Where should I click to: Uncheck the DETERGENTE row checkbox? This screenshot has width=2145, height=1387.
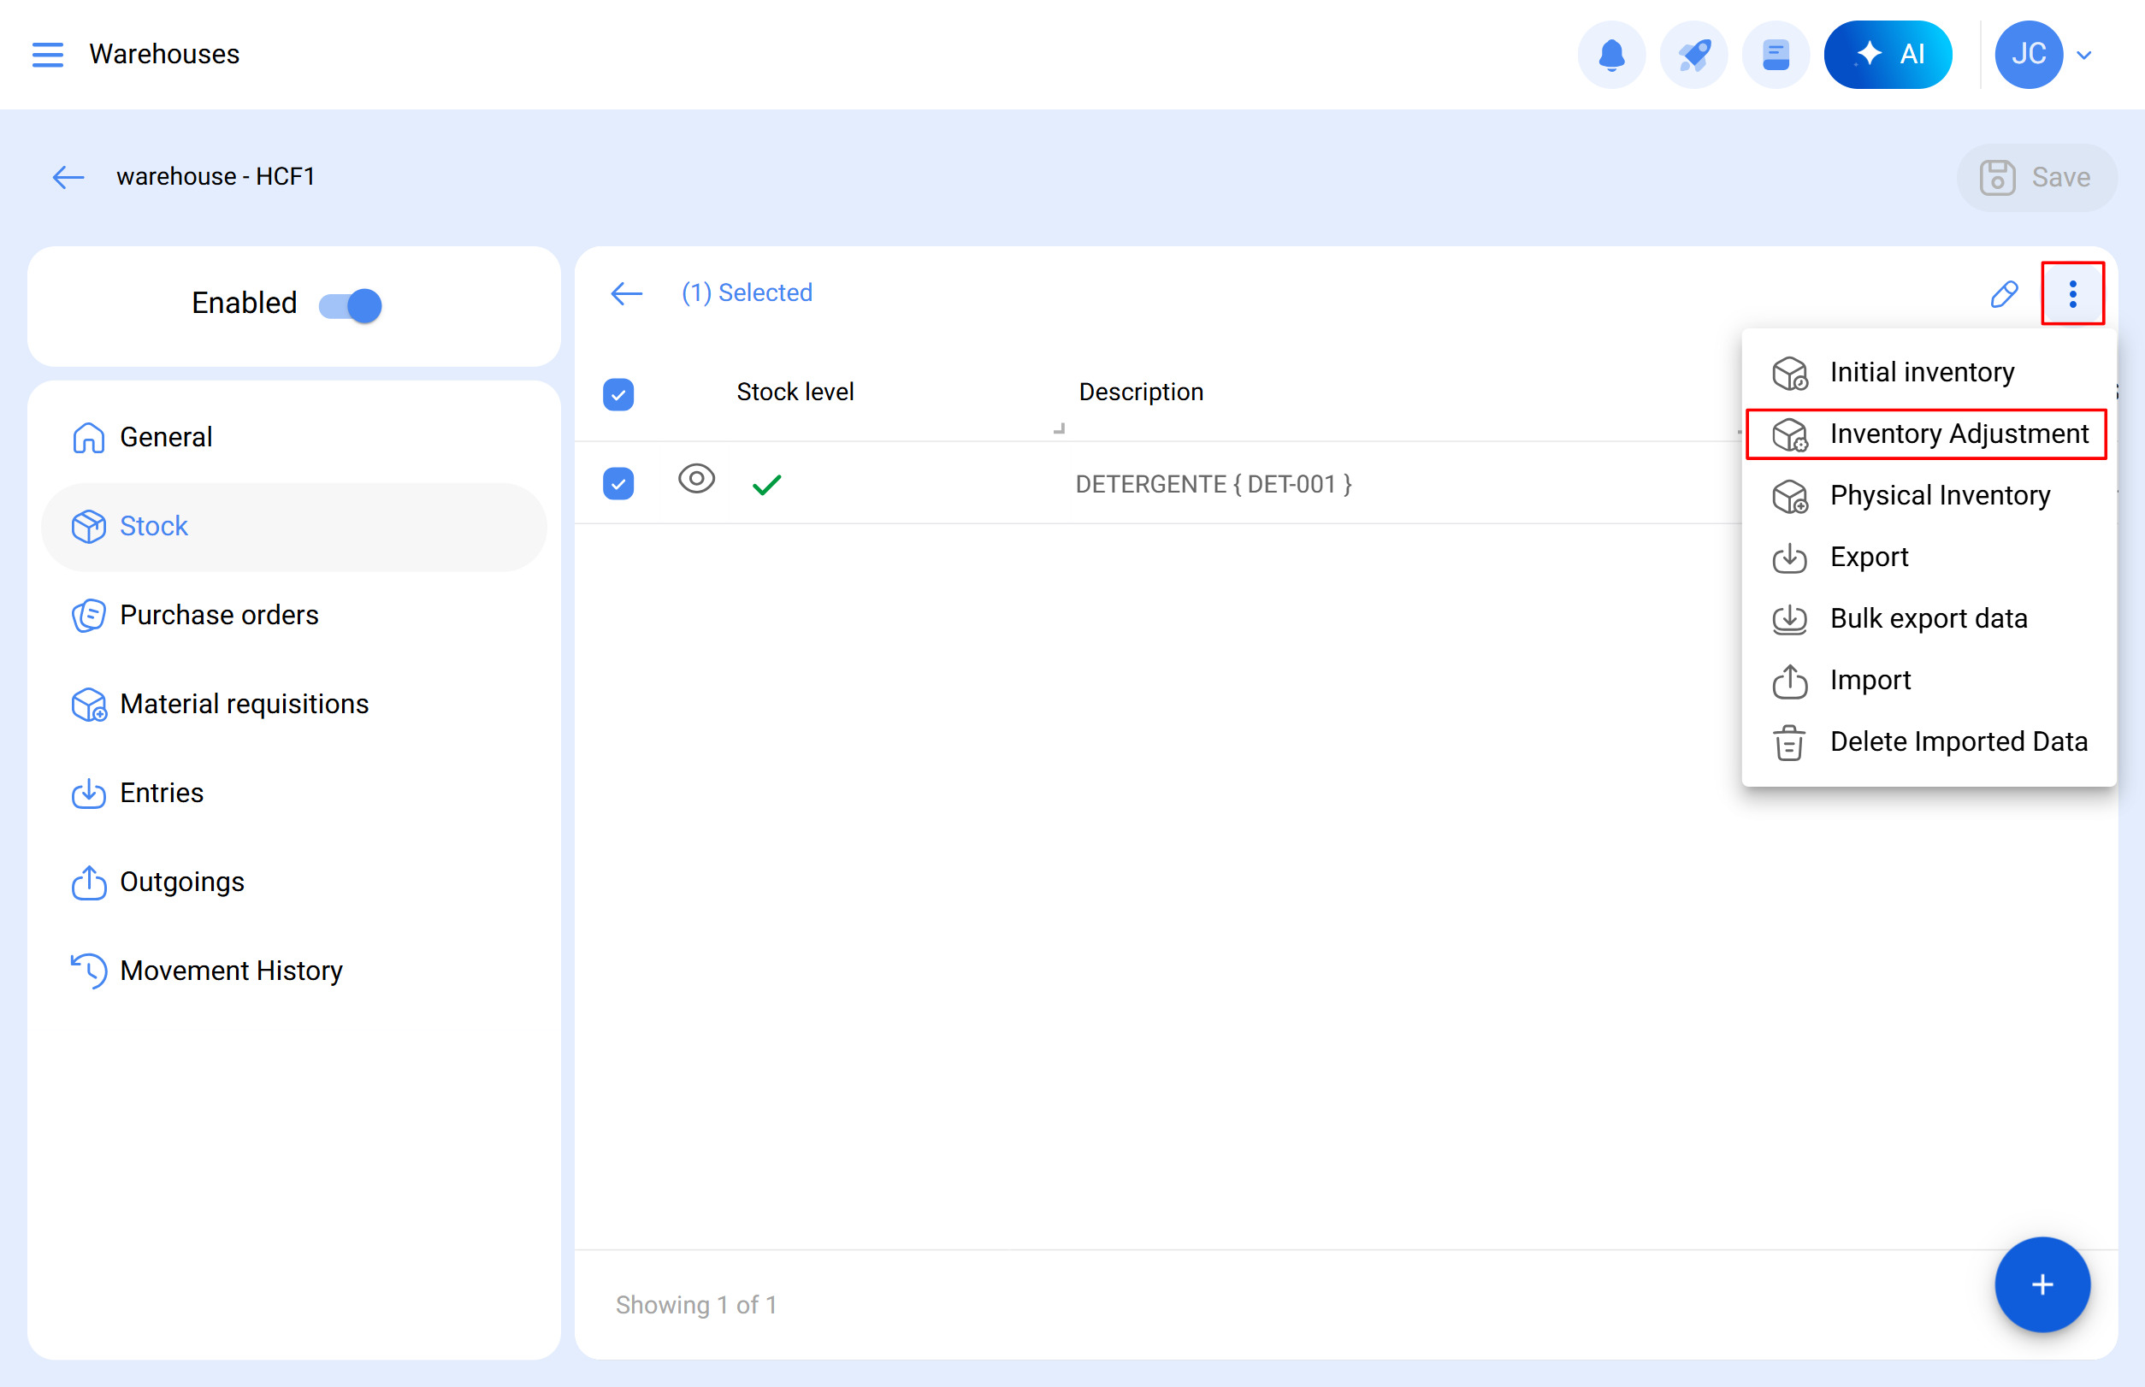click(x=618, y=484)
